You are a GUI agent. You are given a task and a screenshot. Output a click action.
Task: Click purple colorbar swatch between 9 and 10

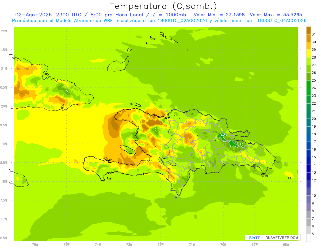tap(308, 200)
